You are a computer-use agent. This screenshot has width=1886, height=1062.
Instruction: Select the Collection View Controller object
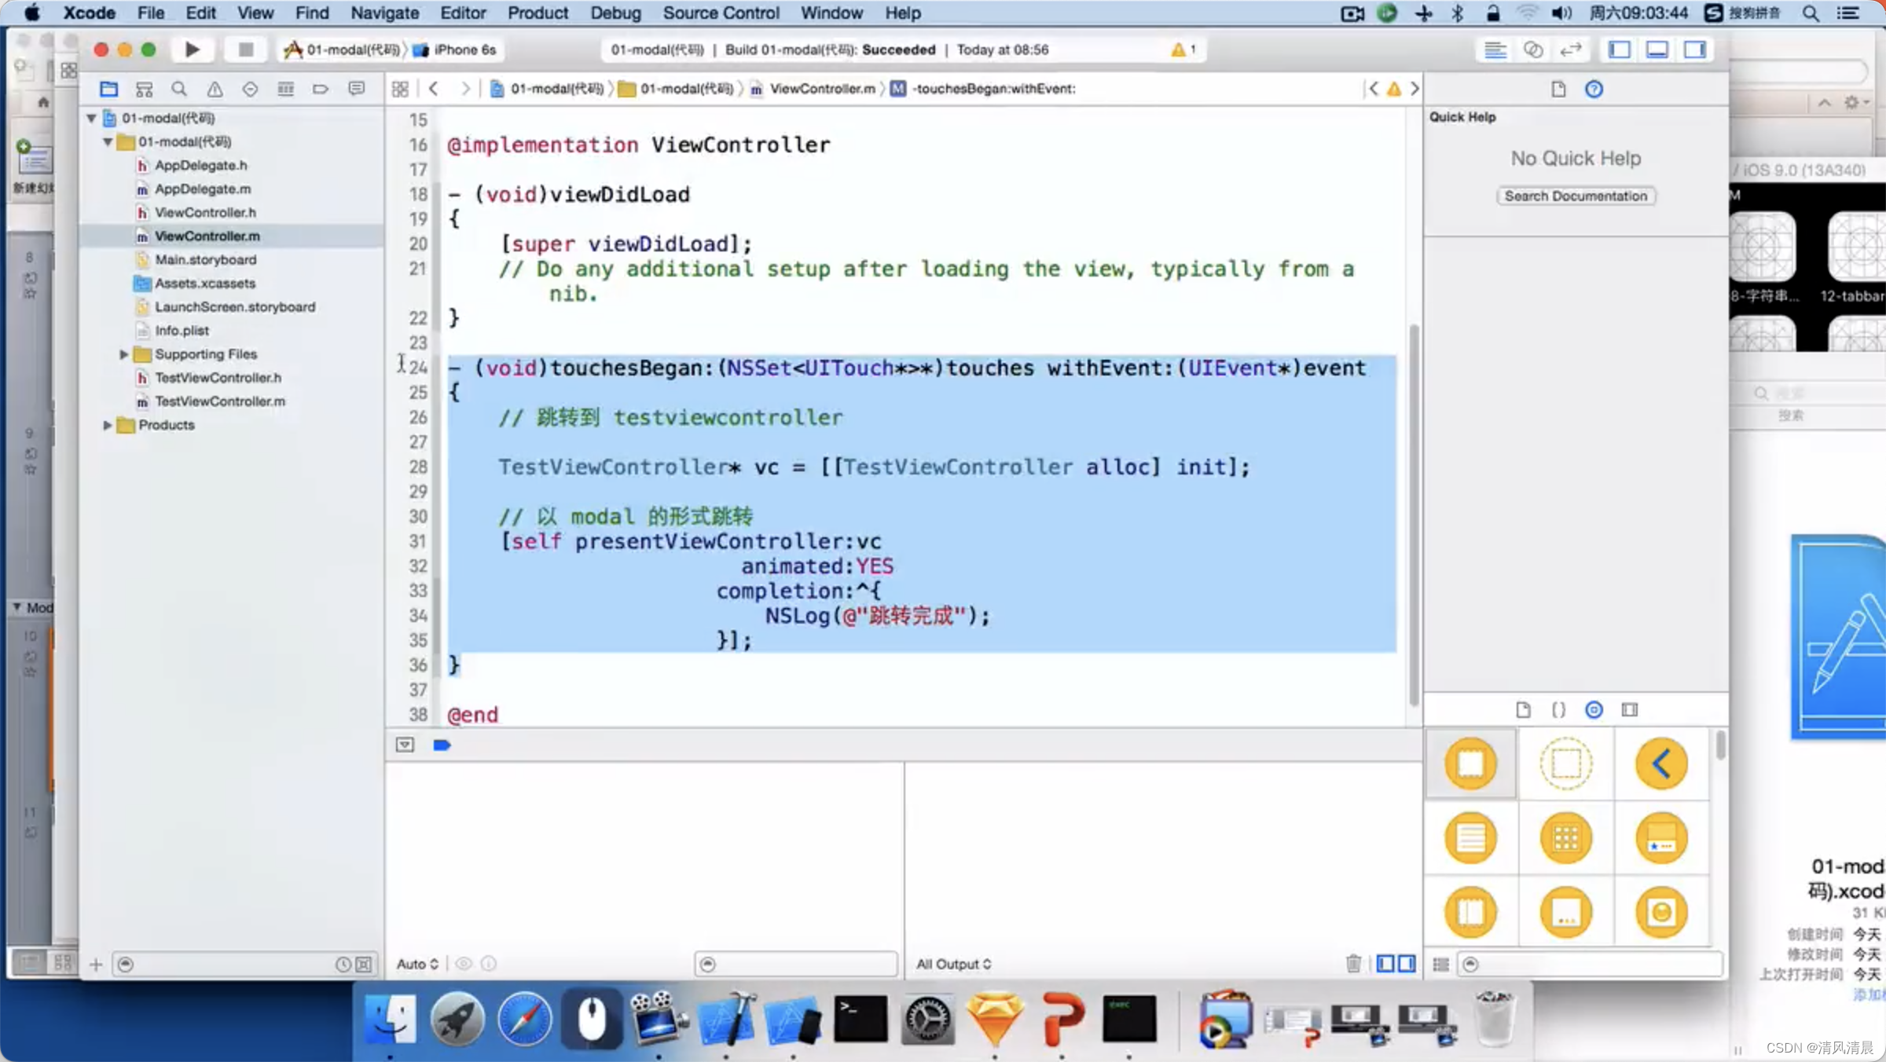point(1565,837)
